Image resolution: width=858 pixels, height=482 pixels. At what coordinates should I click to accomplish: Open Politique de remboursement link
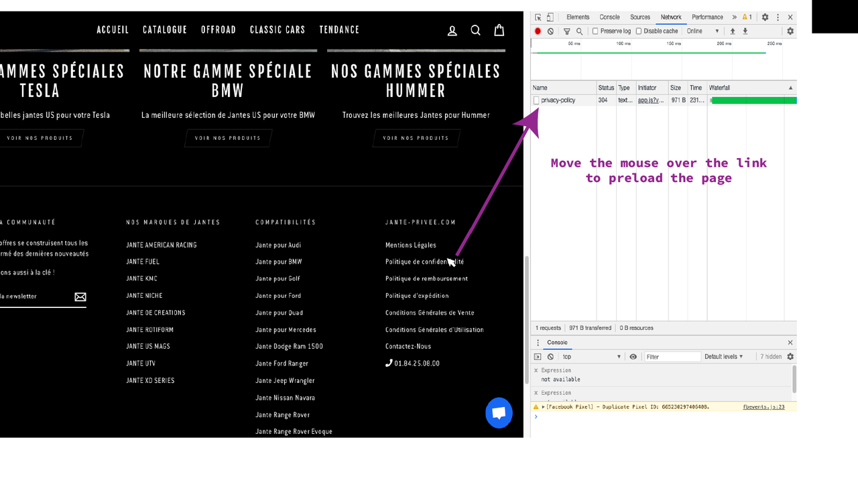pyautogui.click(x=426, y=279)
